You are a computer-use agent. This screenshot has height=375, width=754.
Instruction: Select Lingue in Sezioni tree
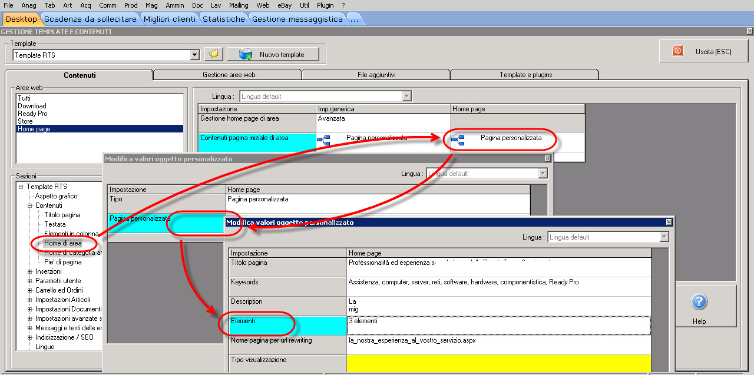(45, 347)
